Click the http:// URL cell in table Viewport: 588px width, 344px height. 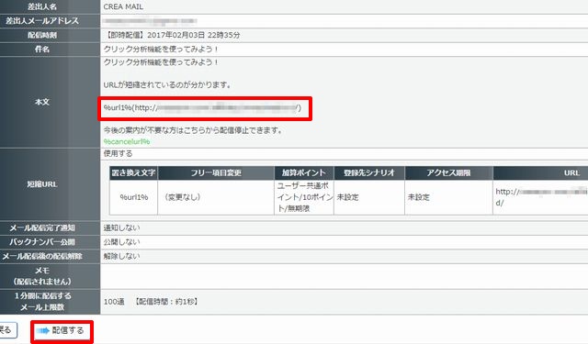click(x=541, y=197)
